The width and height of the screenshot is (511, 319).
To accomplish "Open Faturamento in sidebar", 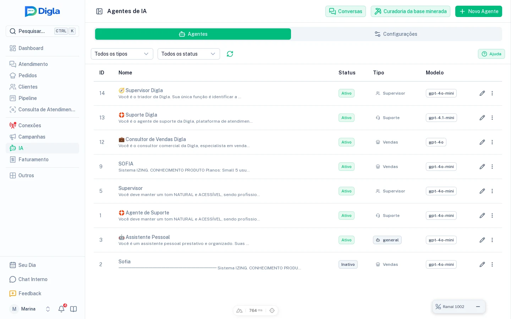I will coord(42,159).
